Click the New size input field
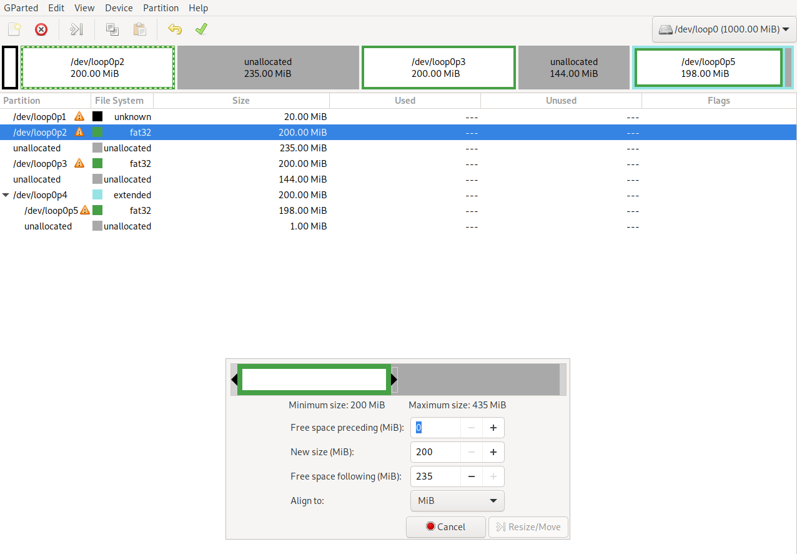Viewport: 797px width, 554px height. tap(436, 452)
